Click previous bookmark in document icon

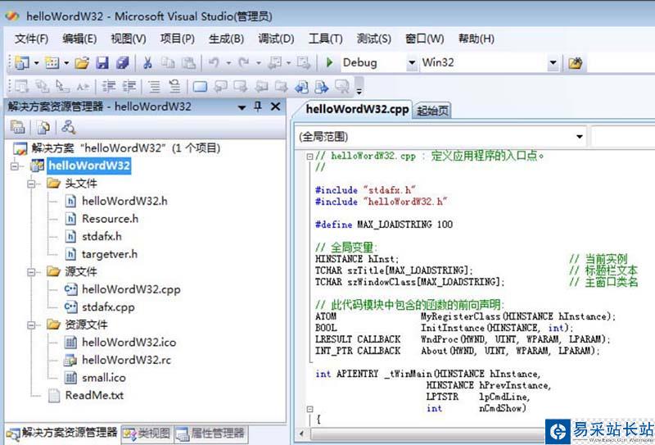[x=301, y=87]
